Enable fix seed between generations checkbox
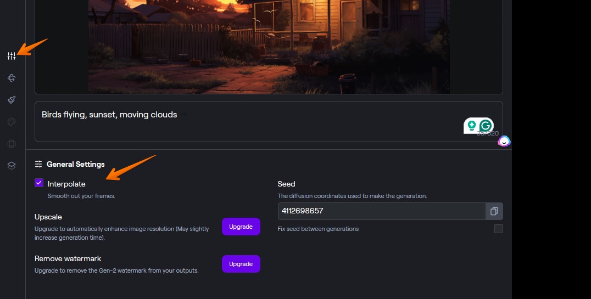 [498, 229]
